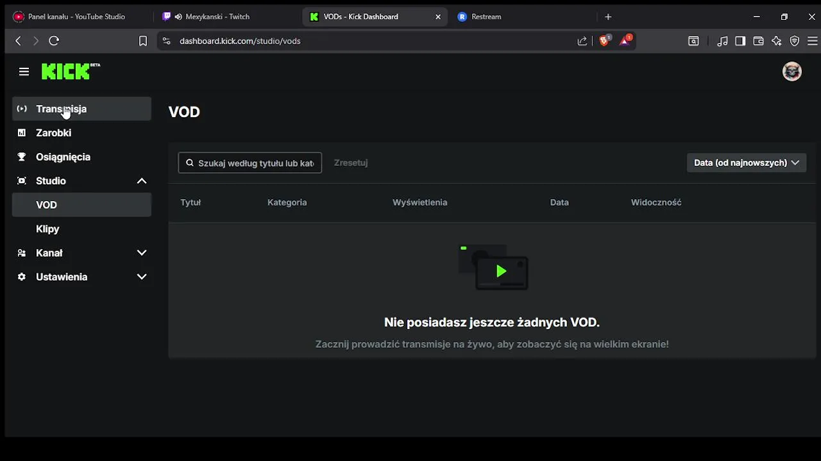Screen dimensions: 821x461
Task: Click the Data column header
Action: coord(559,202)
